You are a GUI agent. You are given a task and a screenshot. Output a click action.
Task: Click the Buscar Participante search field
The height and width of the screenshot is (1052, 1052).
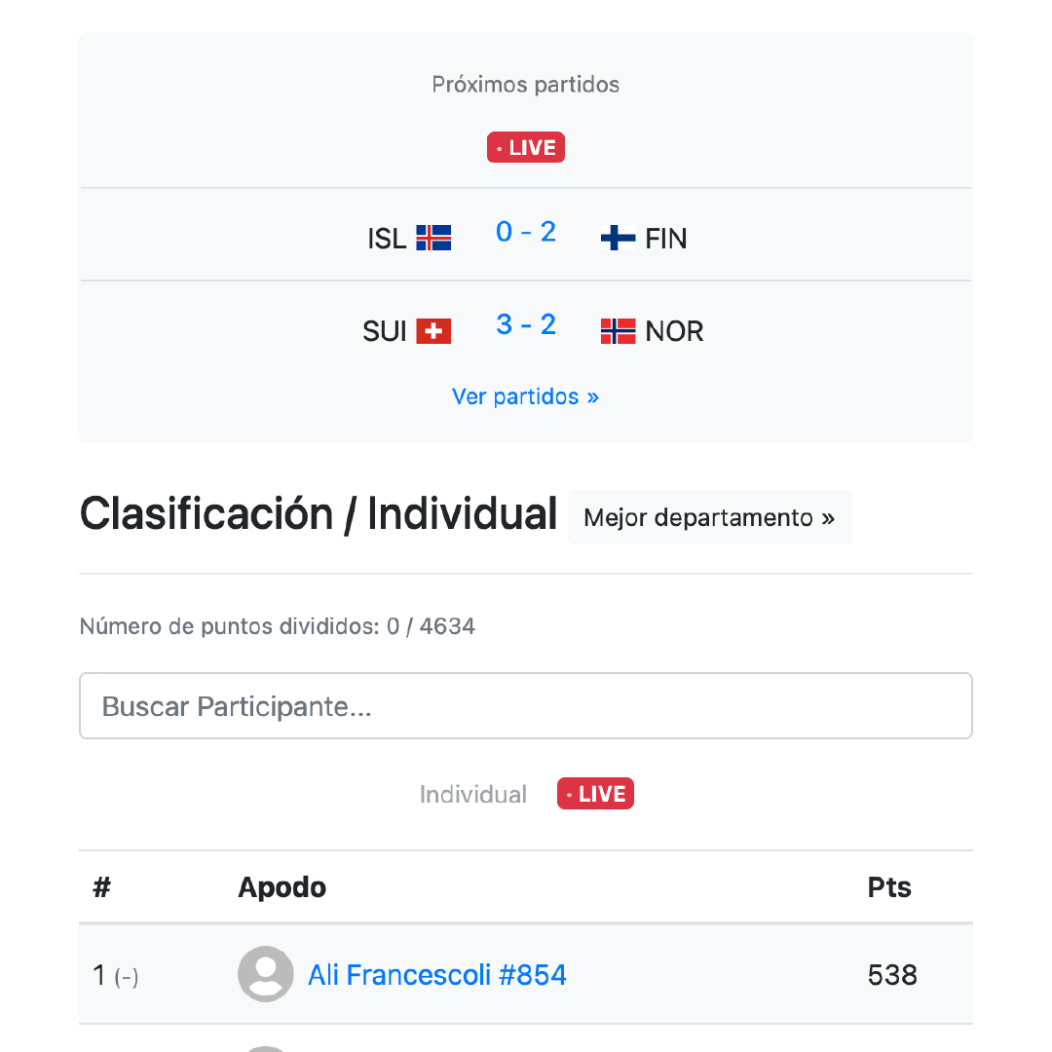pyautogui.click(x=525, y=705)
